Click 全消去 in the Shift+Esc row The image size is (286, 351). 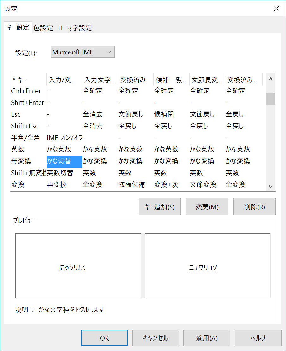(x=92, y=126)
